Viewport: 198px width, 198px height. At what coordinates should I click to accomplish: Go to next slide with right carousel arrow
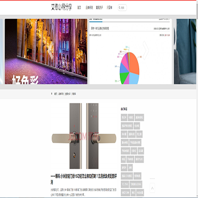pos(146,50)
